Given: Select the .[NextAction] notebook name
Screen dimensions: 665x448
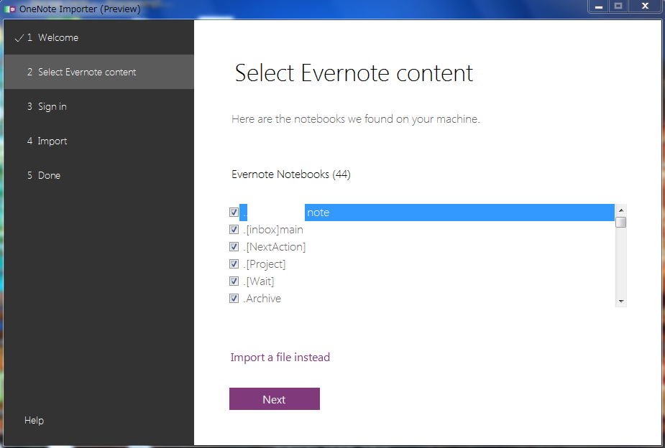Looking at the screenshot, I should point(275,246).
